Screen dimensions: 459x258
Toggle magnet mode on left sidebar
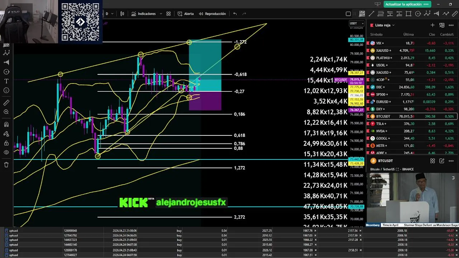(6, 124)
